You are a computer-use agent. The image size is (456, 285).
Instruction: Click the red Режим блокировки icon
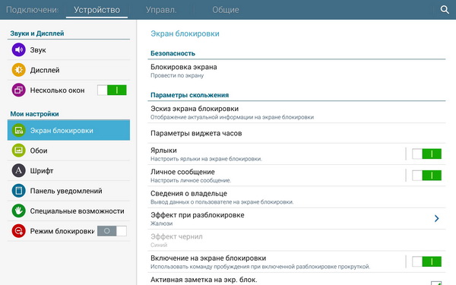coord(18,231)
